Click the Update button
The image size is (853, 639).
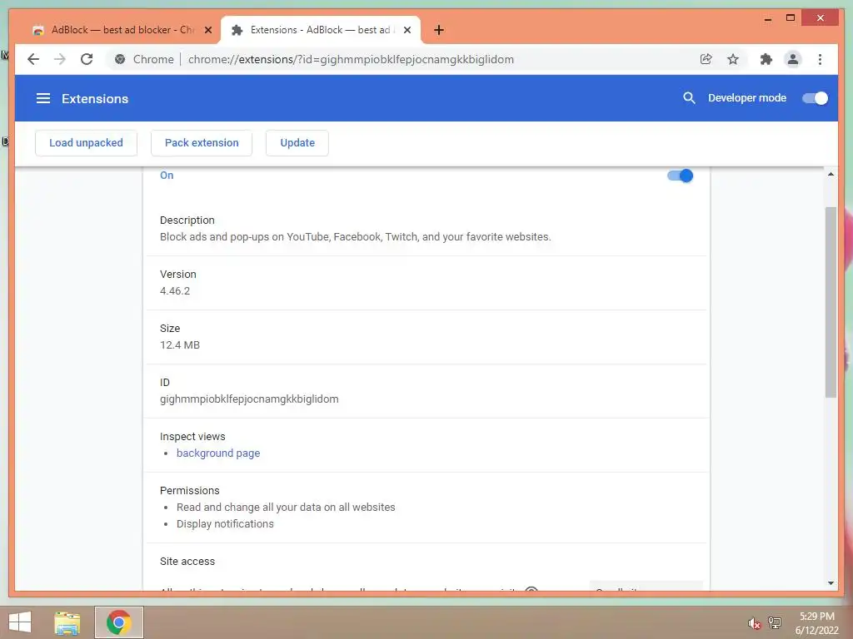(297, 143)
